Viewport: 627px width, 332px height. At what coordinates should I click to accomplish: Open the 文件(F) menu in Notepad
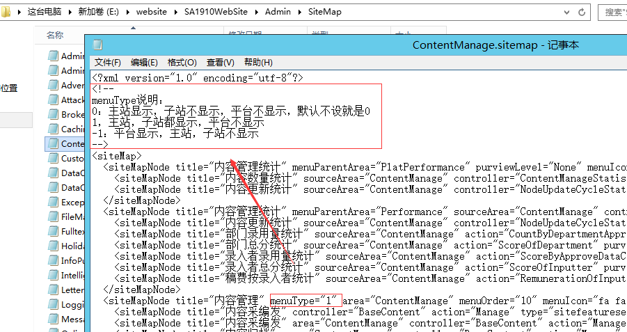[x=108, y=63]
